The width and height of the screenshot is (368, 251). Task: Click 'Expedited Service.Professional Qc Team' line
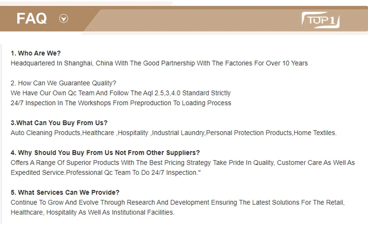click(x=105, y=172)
